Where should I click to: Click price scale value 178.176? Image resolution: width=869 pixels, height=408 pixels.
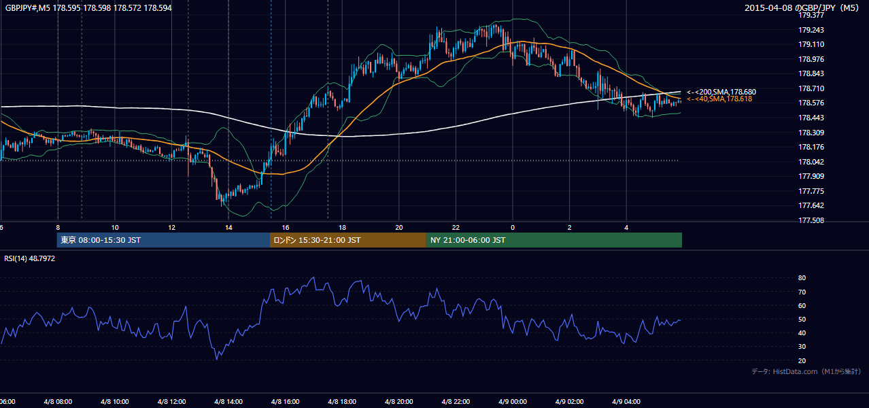click(x=811, y=147)
